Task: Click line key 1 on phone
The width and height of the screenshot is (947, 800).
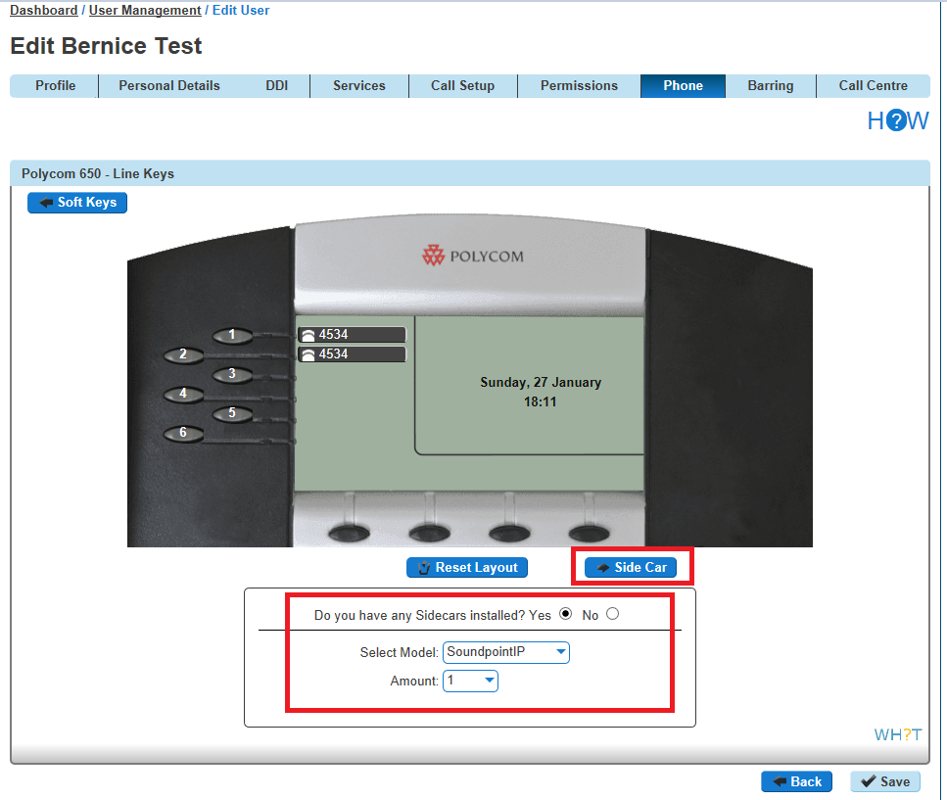Action: tap(232, 335)
